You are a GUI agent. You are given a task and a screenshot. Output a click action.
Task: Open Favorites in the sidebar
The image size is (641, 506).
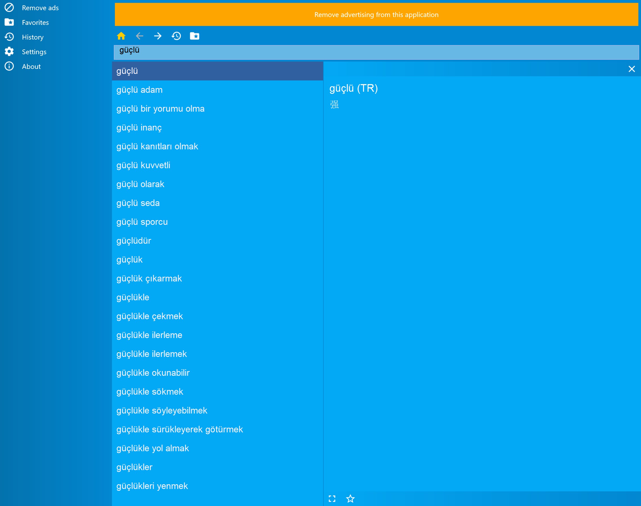click(35, 23)
